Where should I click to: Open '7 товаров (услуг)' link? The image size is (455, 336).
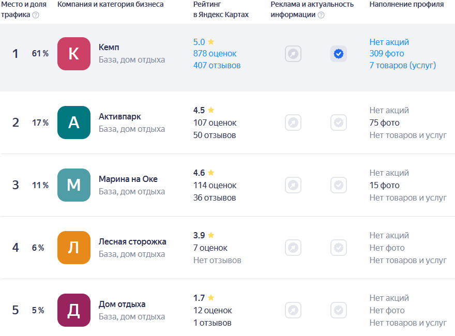[x=402, y=66]
